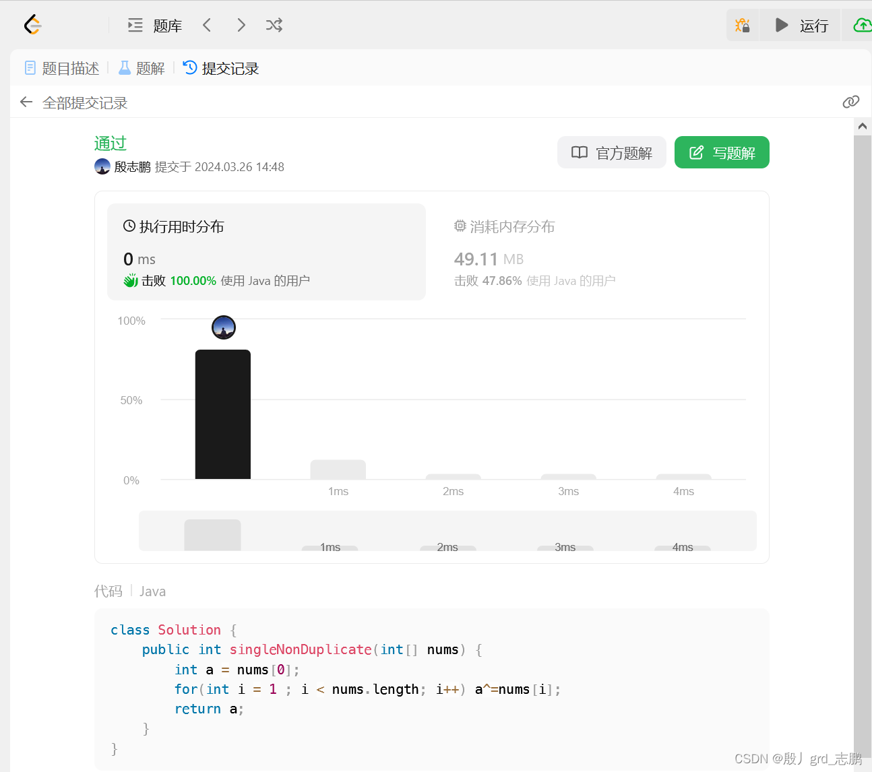Pick a random problem shuffle icon
Screen dimensions: 872x772
[x=274, y=25]
